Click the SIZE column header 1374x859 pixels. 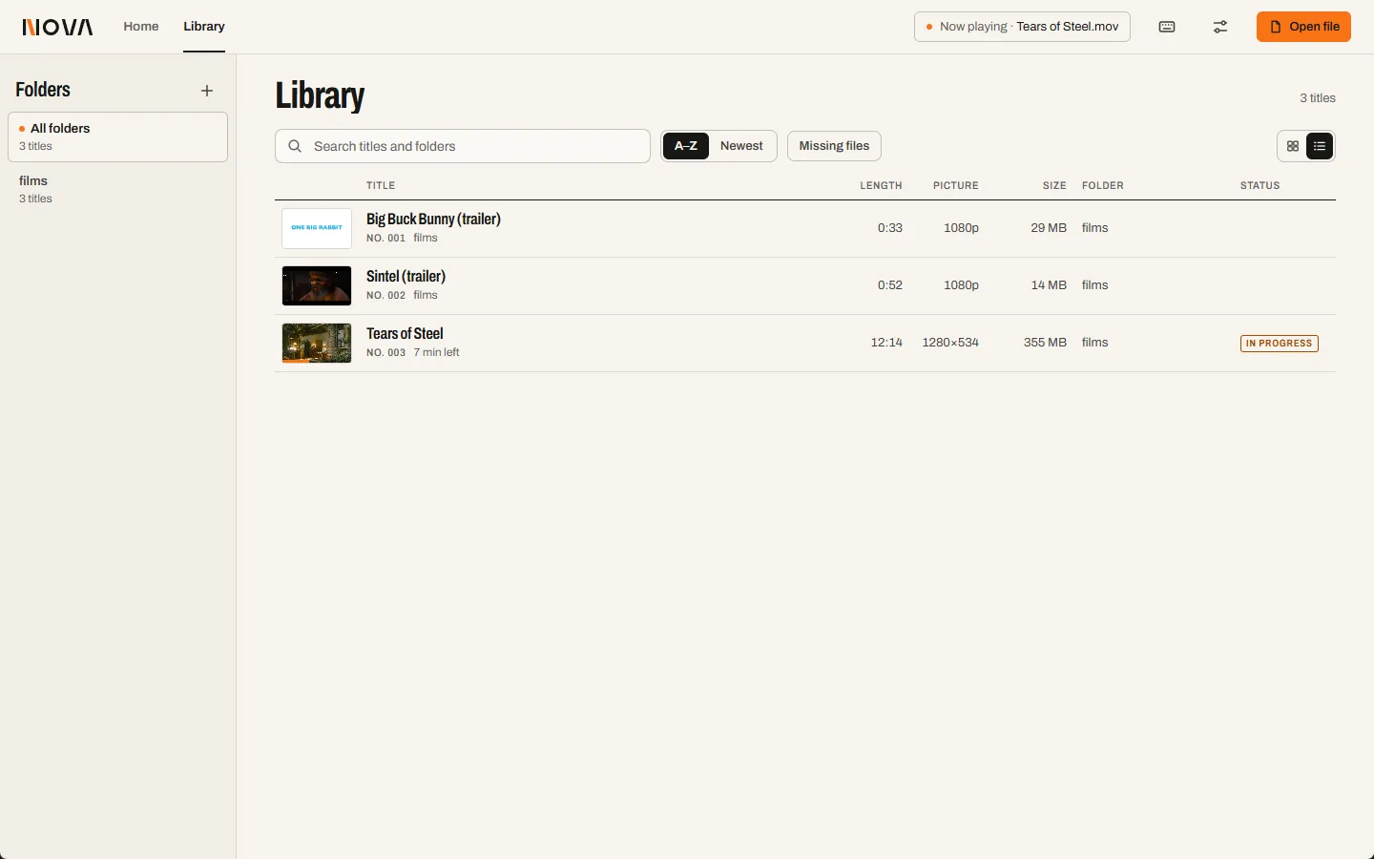[1054, 185]
